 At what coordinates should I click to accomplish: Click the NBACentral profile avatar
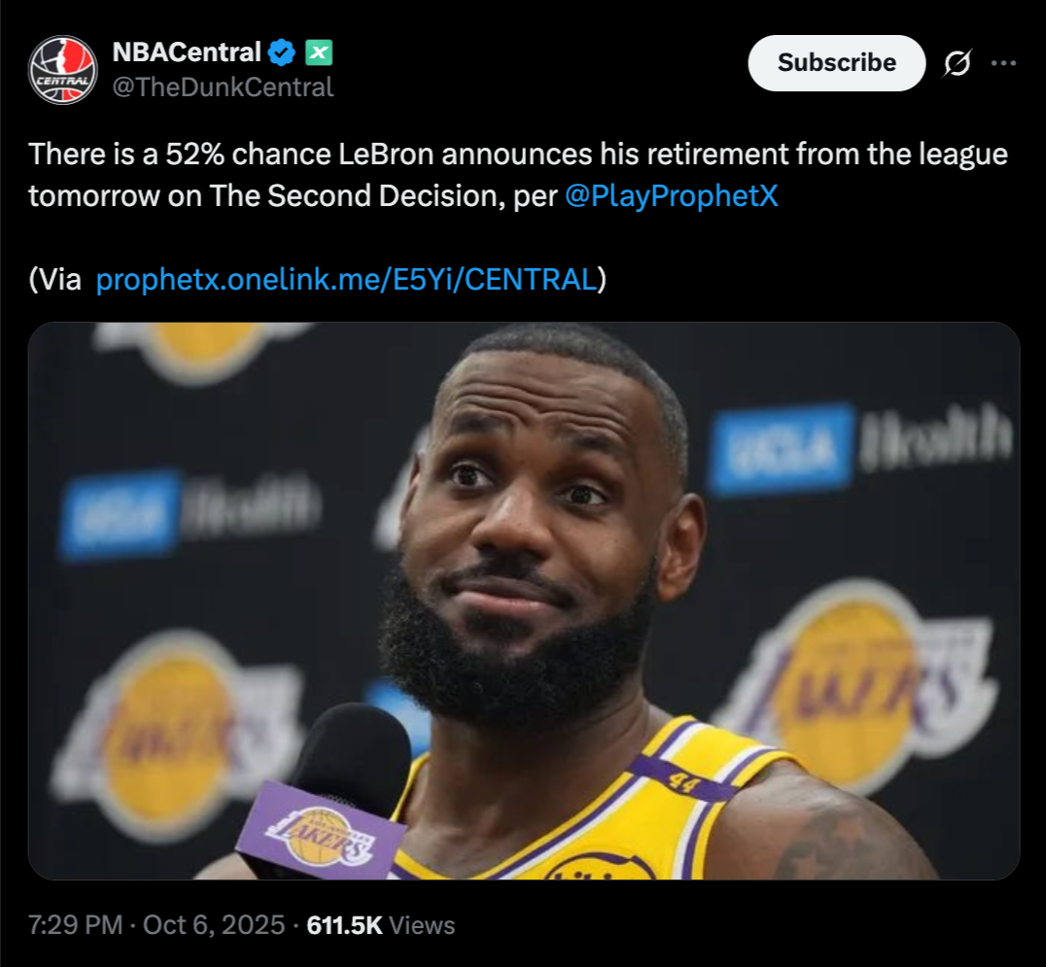[x=63, y=69]
